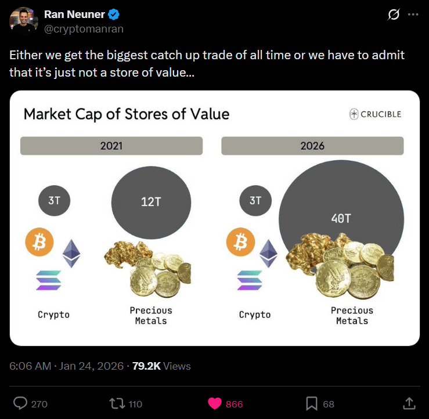
Task: Click the orange Bitcoin logo under 2021
Action: click(39, 241)
